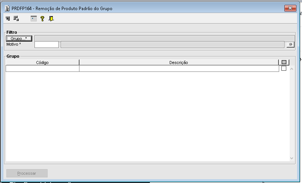The image size is (302, 183).
Task: Toggle the select-all box in the grid header
Action: coord(284,62)
